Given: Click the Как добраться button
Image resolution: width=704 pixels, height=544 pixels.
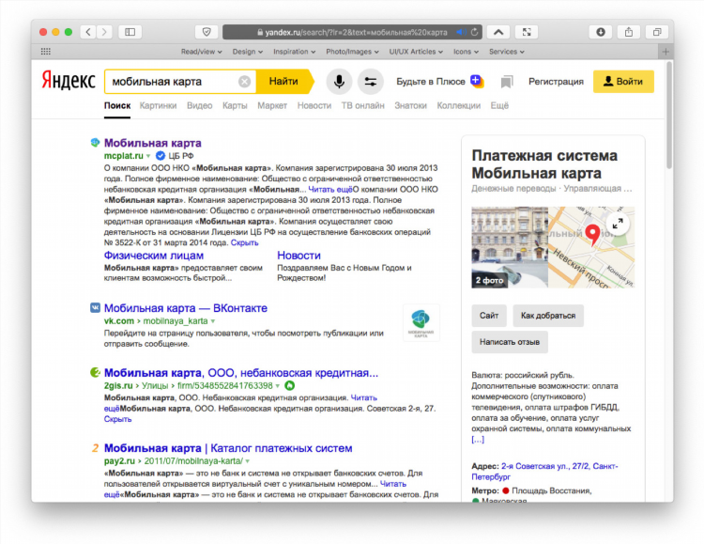Looking at the screenshot, I should click(x=548, y=316).
